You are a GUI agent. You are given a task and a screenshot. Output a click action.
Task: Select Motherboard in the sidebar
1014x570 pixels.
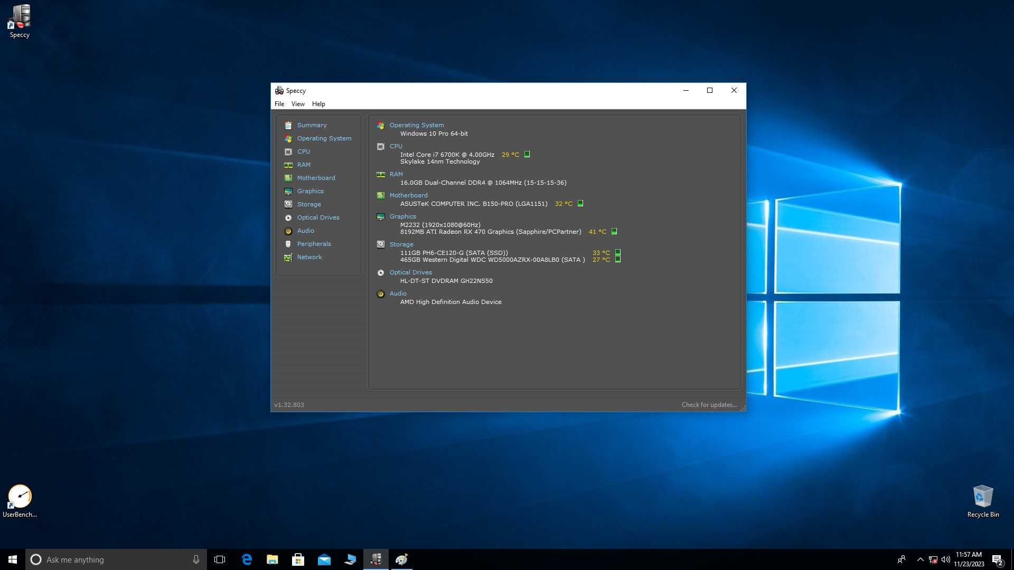point(316,178)
